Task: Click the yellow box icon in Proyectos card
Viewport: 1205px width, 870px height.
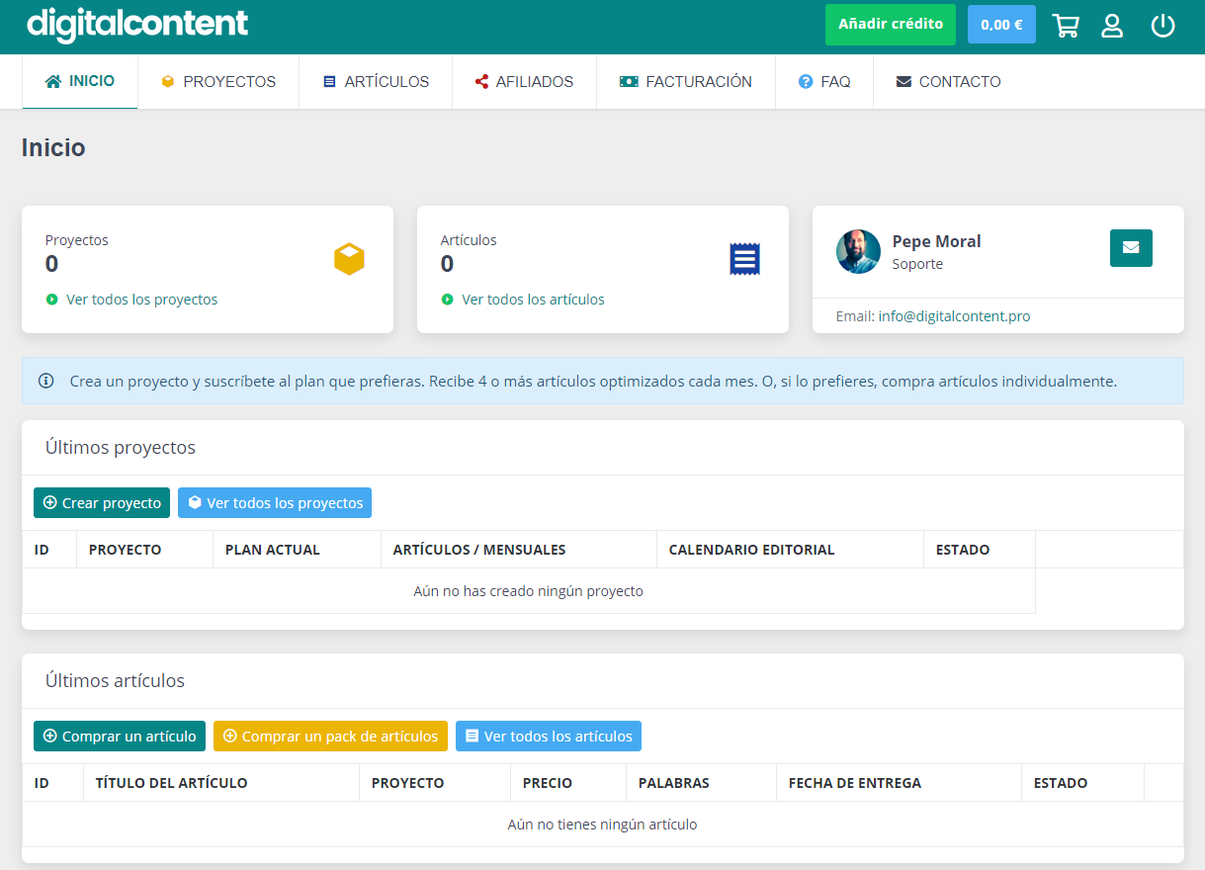Action: pyautogui.click(x=349, y=259)
